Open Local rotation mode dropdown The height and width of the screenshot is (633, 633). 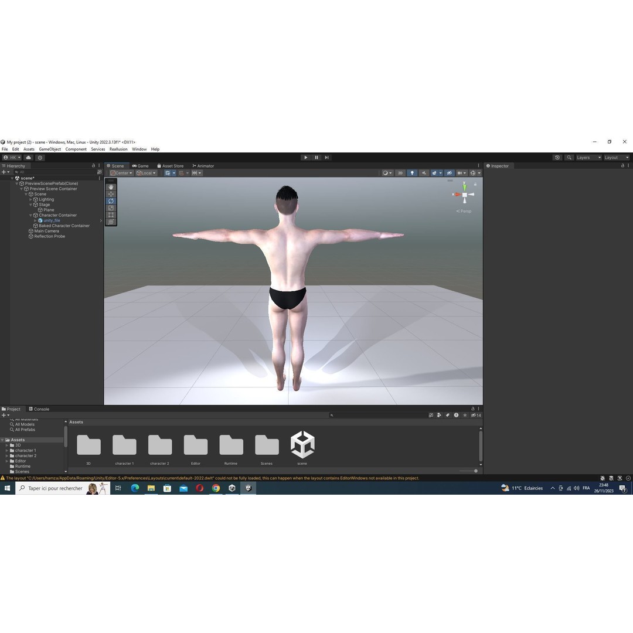click(x=146, y=173)
